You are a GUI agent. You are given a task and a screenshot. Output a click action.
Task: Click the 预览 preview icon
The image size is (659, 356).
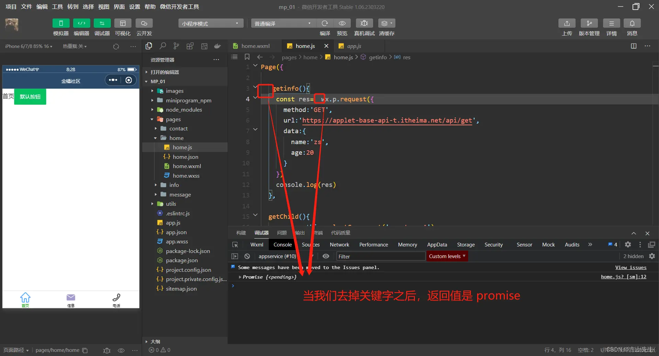tap(342, 23)
